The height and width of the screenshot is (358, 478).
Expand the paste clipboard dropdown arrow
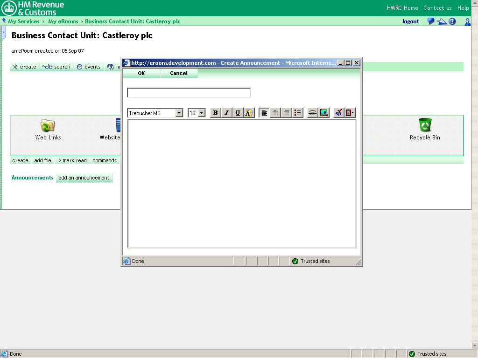353,112
